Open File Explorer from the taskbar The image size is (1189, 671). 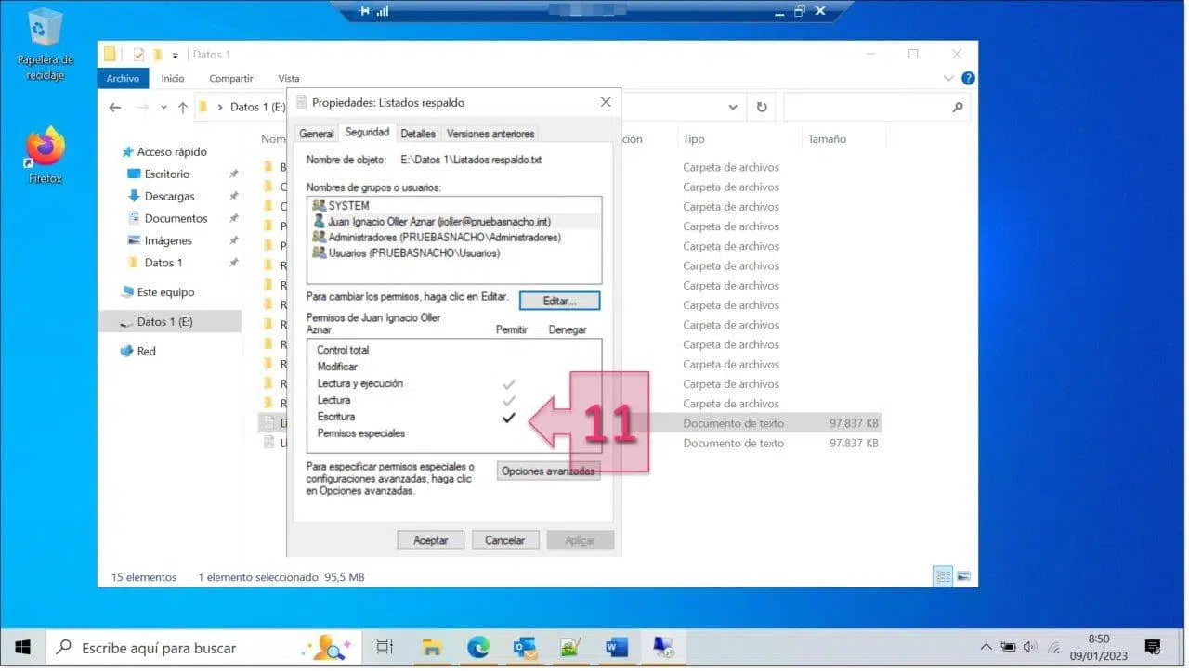432,647
